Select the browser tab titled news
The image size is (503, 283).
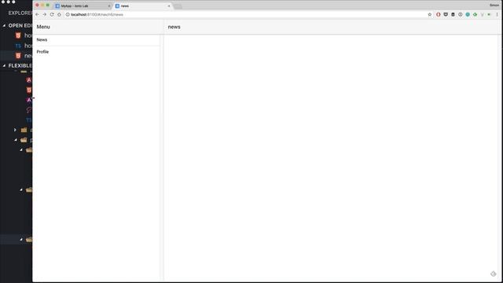point(142,6)
